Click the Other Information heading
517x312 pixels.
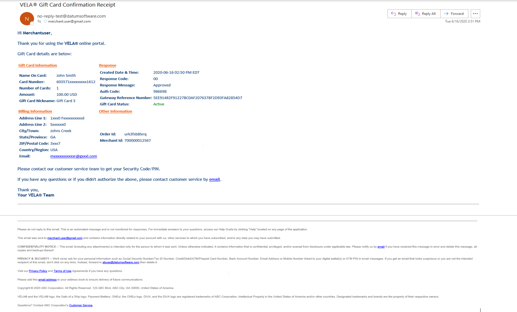click(x=115, y=111)
